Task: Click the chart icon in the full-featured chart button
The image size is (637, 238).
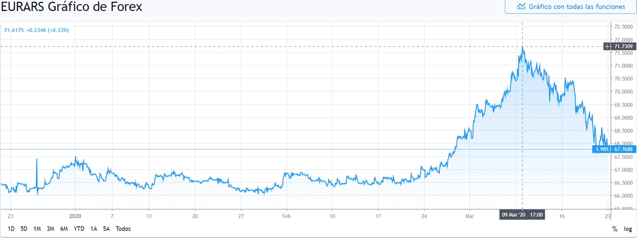Action: tap(521, 7)
